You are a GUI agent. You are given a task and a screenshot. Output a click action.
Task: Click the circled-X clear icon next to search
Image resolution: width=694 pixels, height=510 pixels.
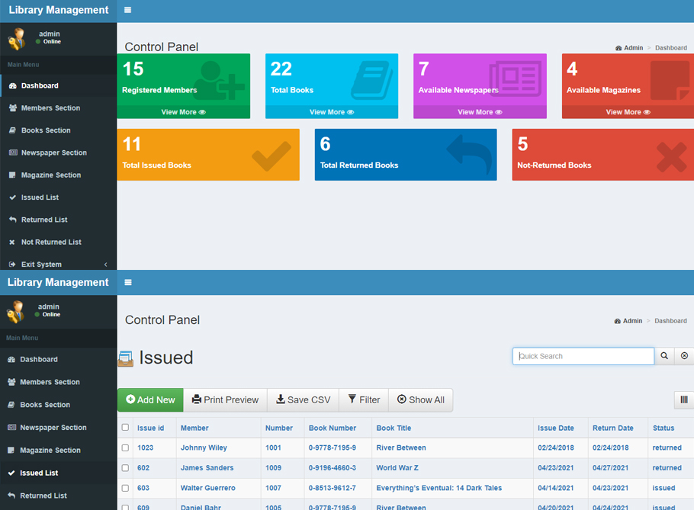684,356
